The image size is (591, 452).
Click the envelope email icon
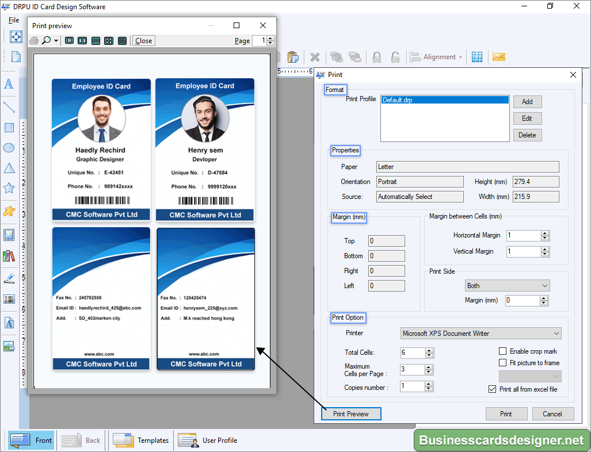[x=499, y=57]
